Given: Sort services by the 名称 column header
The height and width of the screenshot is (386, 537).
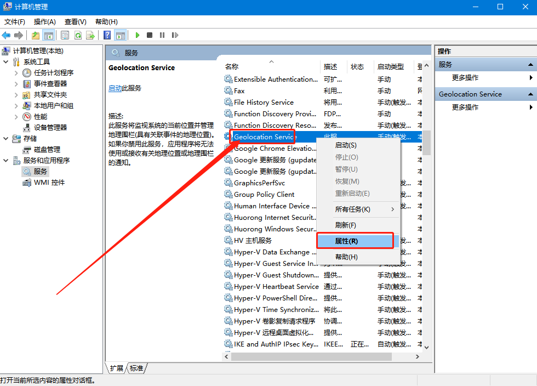Looking at the screenshot, I should [x=232, y=66].
